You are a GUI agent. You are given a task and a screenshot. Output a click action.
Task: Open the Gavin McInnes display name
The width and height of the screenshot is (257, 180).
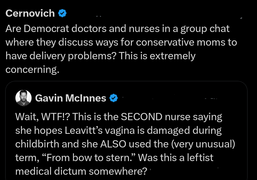click(x=70, y=98)
